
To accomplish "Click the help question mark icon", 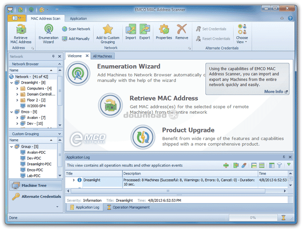I will coord(290,18).
